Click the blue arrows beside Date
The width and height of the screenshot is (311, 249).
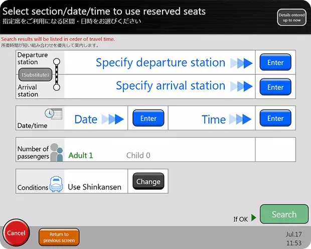112,119
